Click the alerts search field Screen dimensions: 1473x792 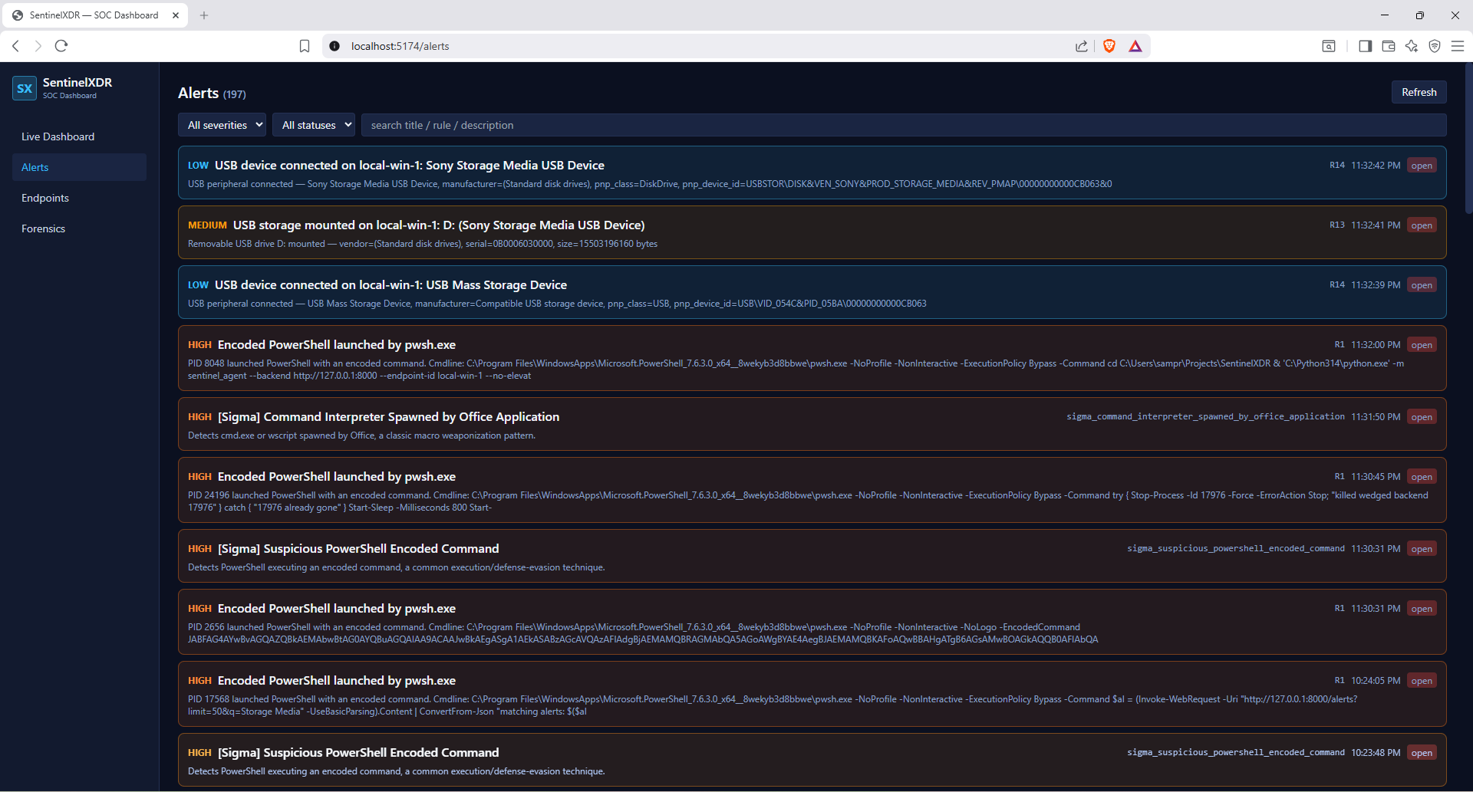(904, 125)
